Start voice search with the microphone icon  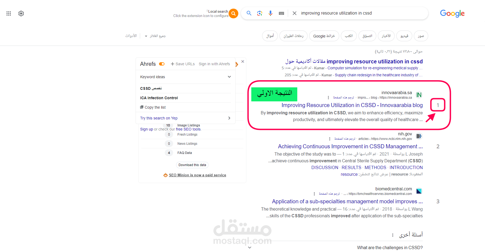click(270, 13)
